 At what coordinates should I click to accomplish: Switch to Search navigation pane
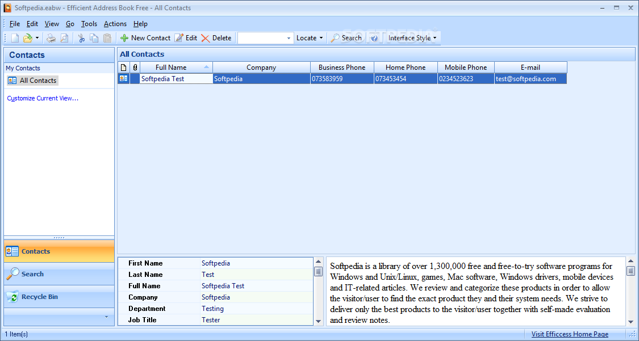(59, 274)
